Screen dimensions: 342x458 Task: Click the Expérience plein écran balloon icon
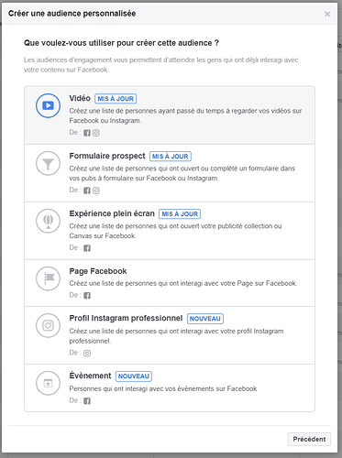[x=48, y=221]
